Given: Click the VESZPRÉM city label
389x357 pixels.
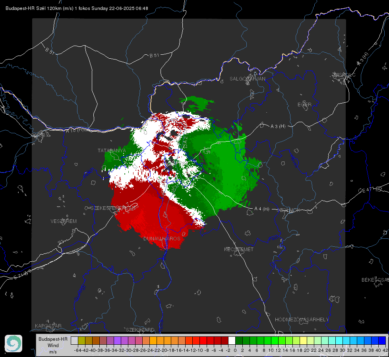Looking at the screenshot, I should pyautogui.click(x=64, y=221).
